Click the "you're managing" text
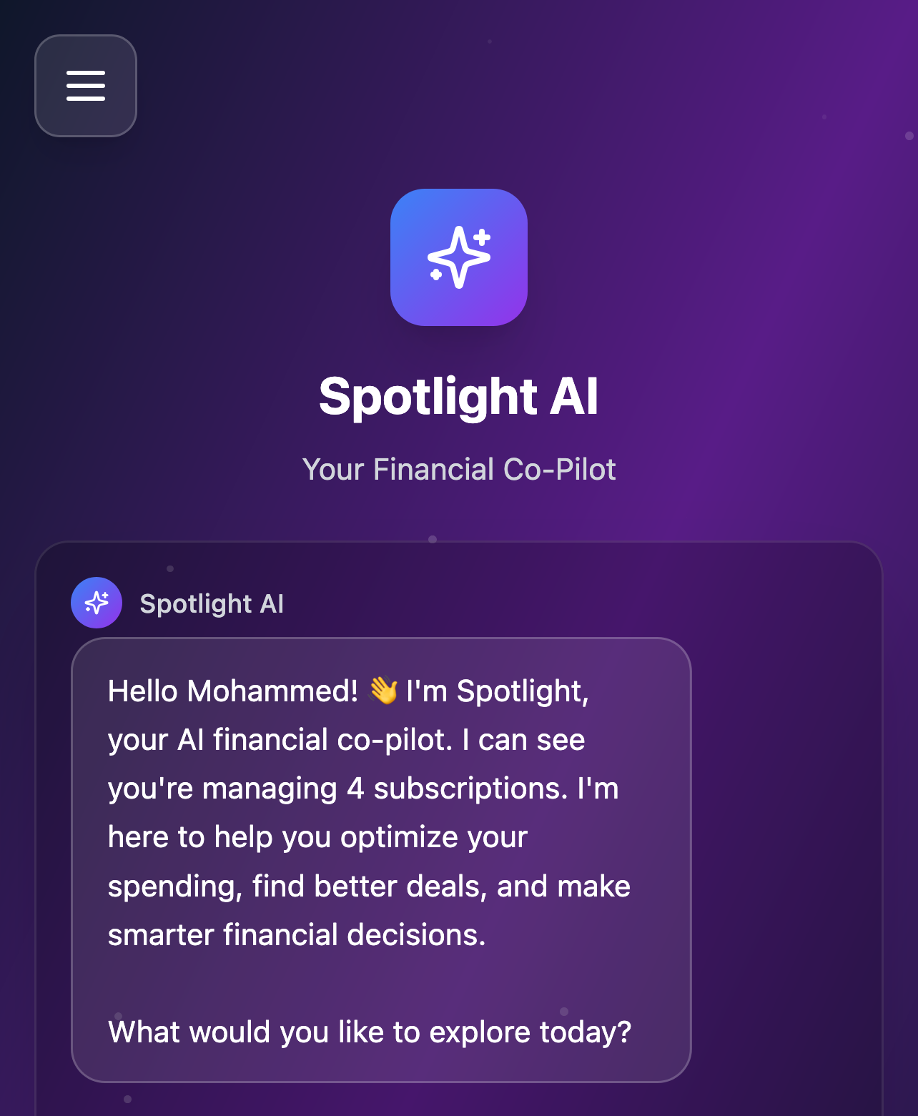The width and height of the screenshot is (918, 1116). click(x=222, y=789)
